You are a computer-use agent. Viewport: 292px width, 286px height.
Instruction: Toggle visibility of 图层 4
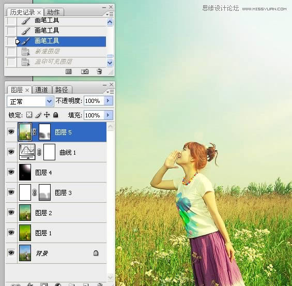click(11, 172)
